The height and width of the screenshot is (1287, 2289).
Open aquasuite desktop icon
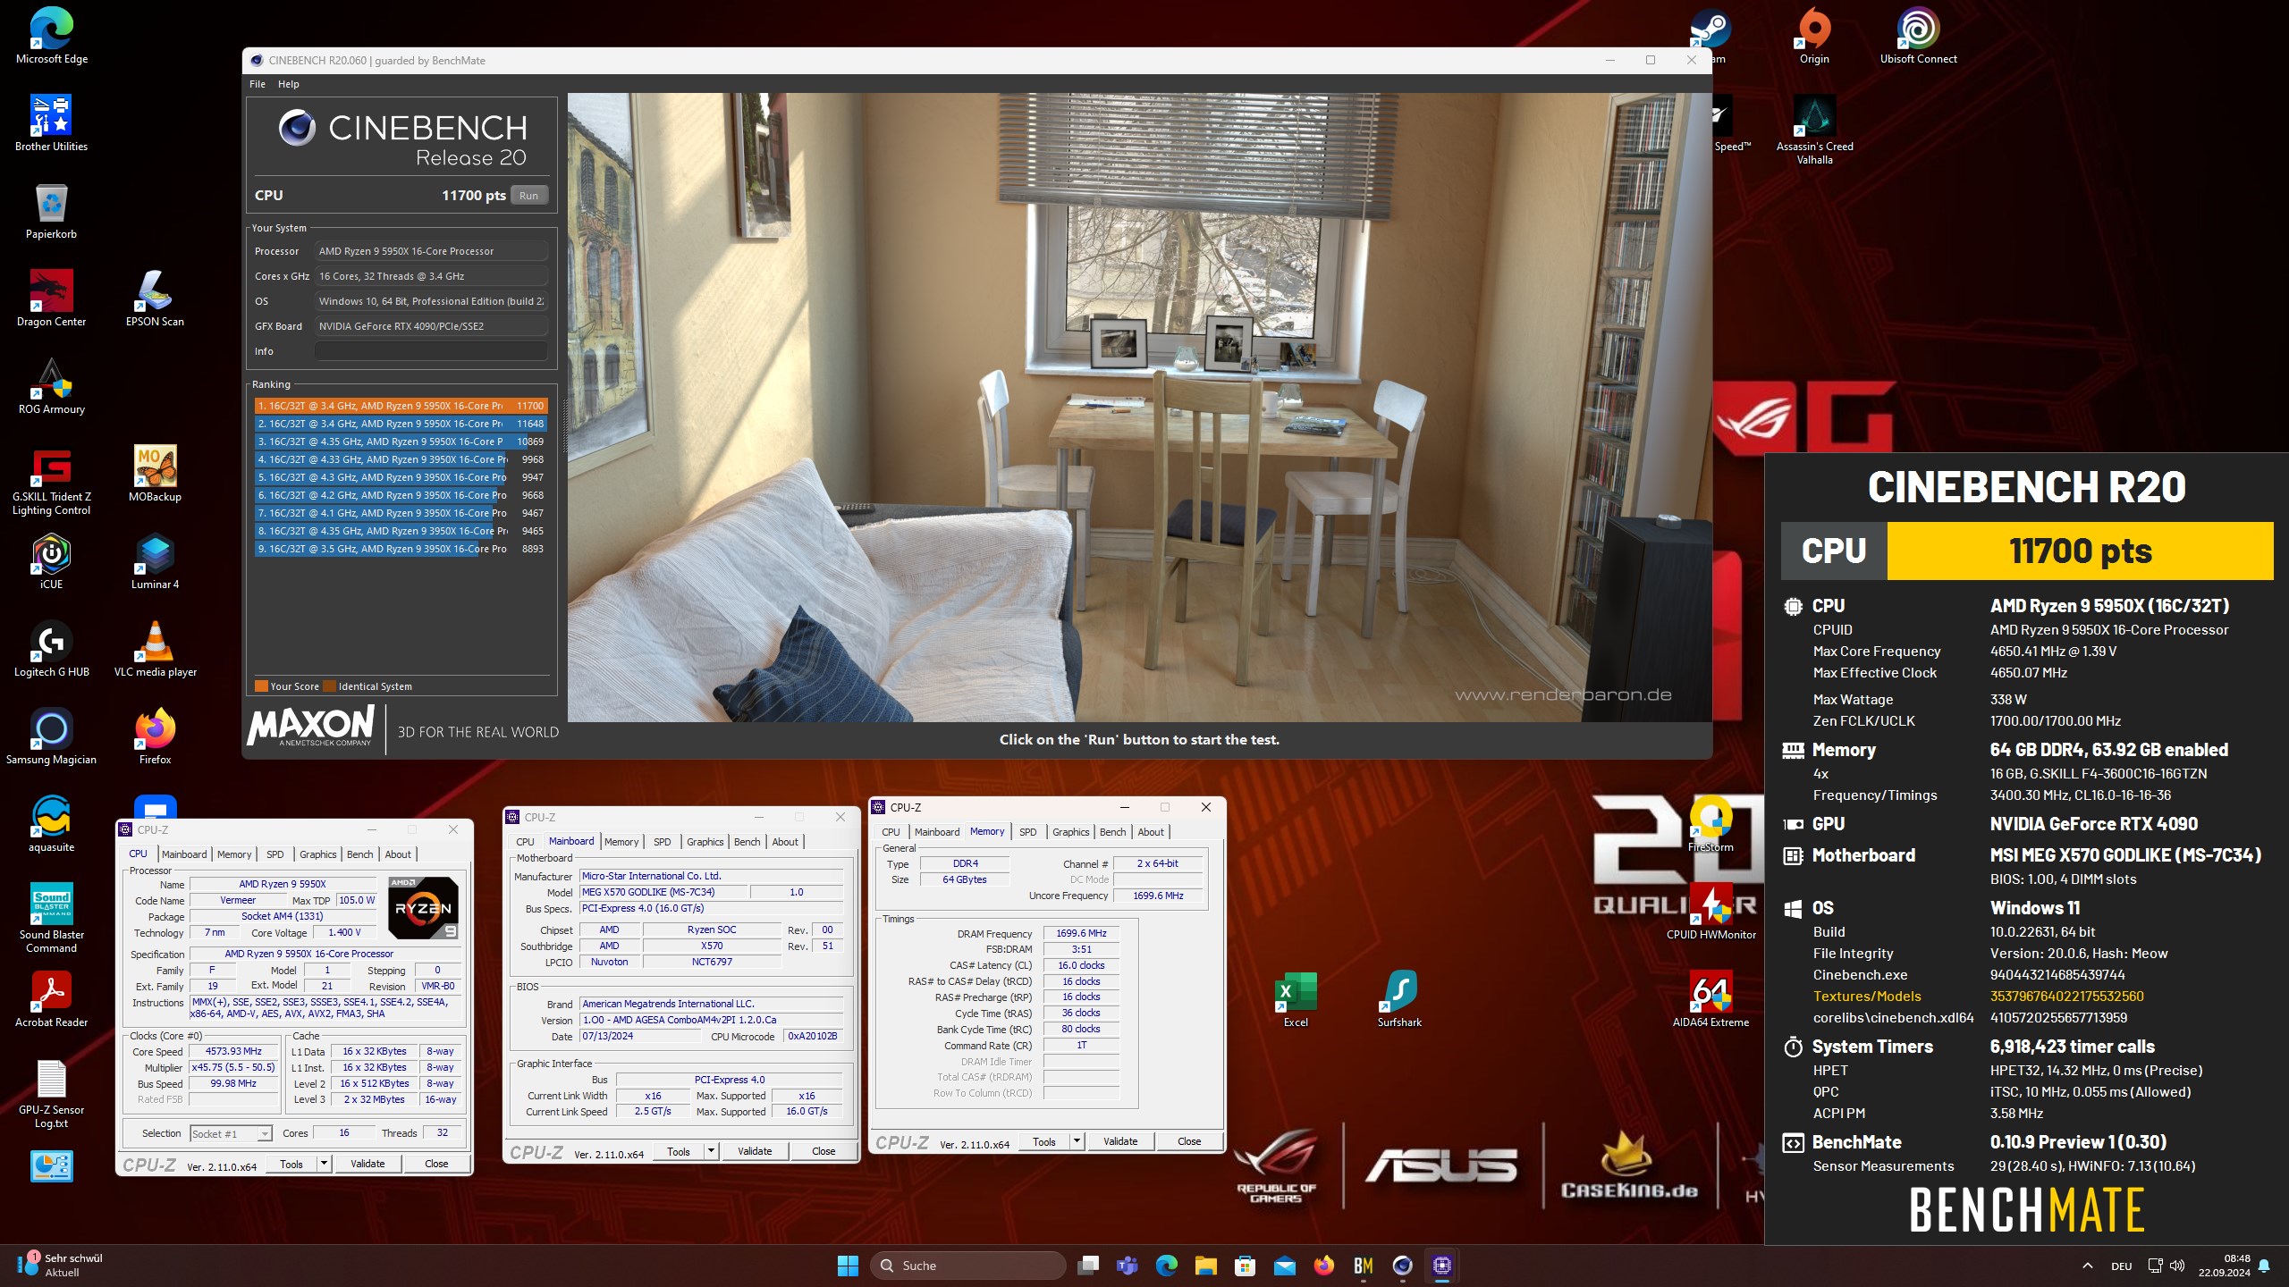pyautogui.click(x=51, y=824)
